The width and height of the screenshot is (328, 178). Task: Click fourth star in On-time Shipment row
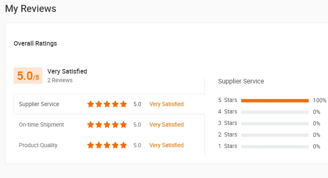(115, 125)
